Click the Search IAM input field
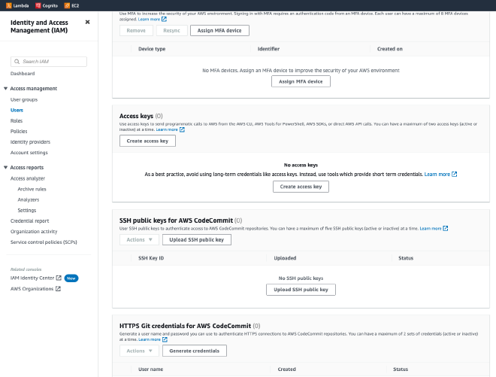The height and width of the screenshot is (377, 496). click(x=53, y=61)
